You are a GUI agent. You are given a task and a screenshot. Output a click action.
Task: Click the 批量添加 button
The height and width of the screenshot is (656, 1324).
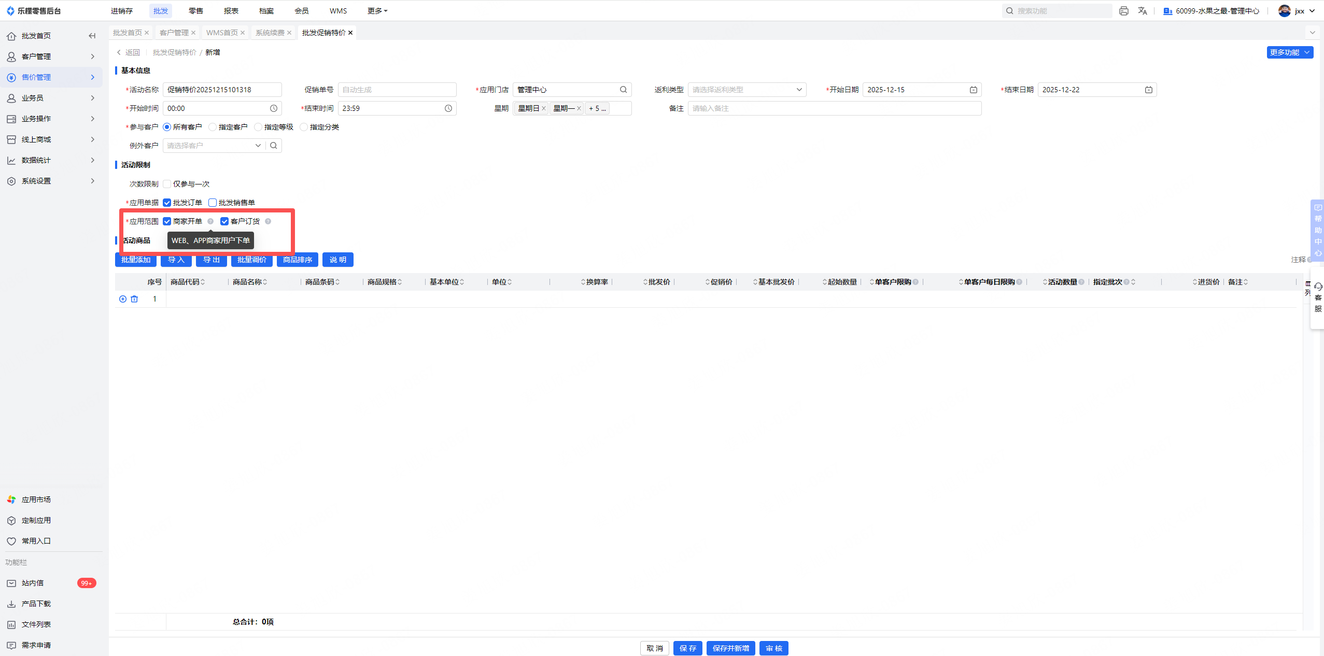(136, 260)
